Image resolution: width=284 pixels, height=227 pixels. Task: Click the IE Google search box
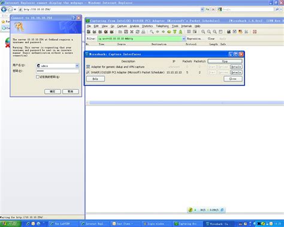point(247,10)
